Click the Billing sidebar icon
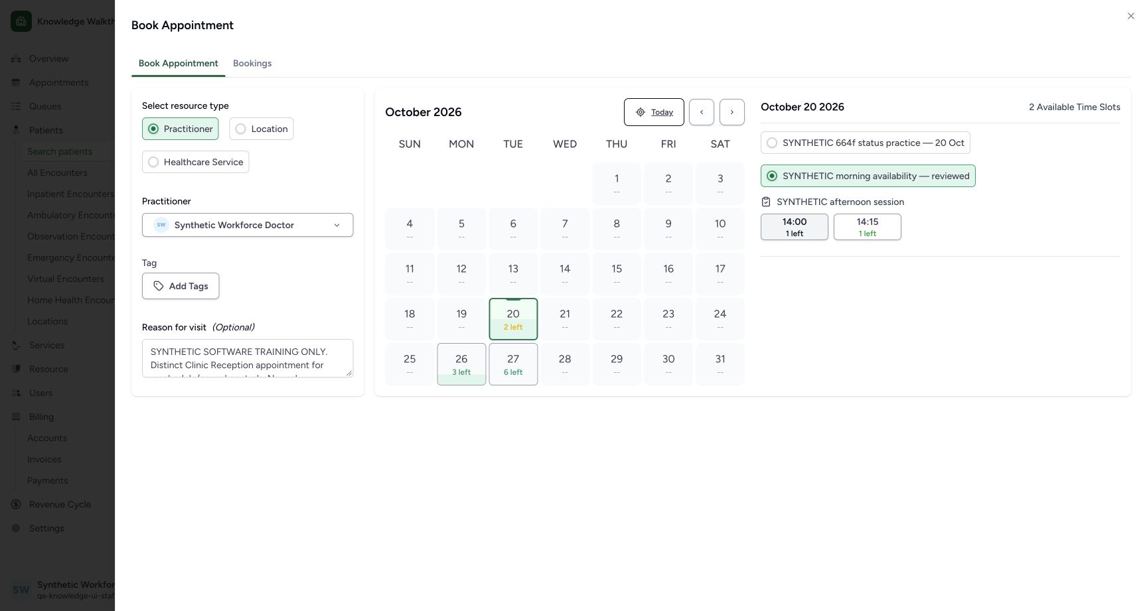Viewport: 1147px width, 611px height. click(x=16, y=417)
